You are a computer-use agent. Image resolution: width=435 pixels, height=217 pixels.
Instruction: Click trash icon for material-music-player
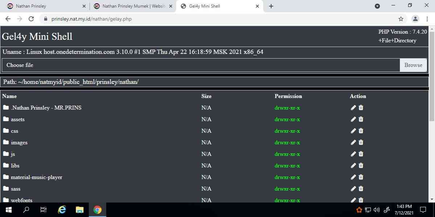point(361,177)
